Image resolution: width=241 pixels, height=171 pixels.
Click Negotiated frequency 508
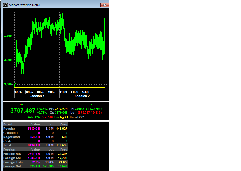[65, 137]
